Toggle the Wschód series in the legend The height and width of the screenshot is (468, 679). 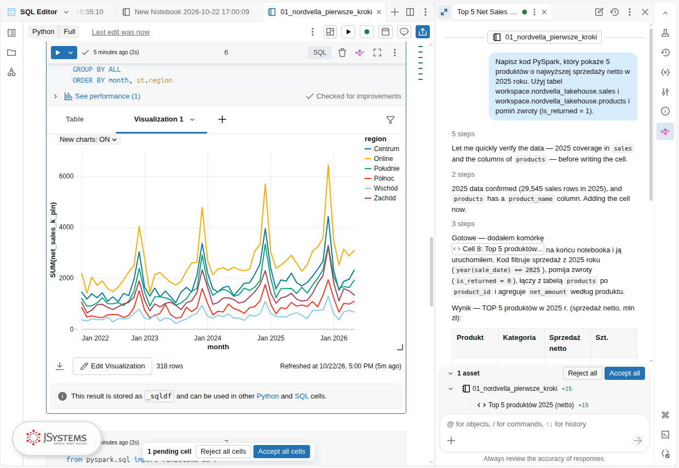point(381,188)
